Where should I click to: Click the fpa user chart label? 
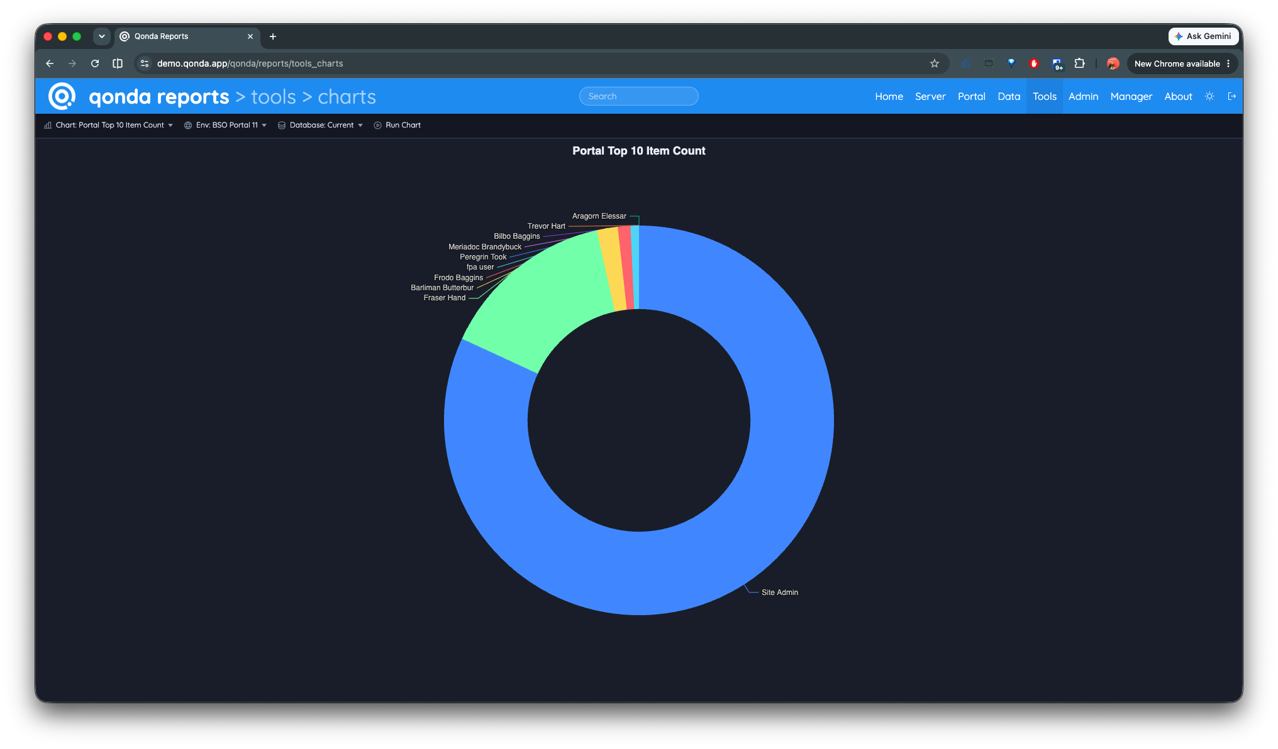[x=480, y=267]
